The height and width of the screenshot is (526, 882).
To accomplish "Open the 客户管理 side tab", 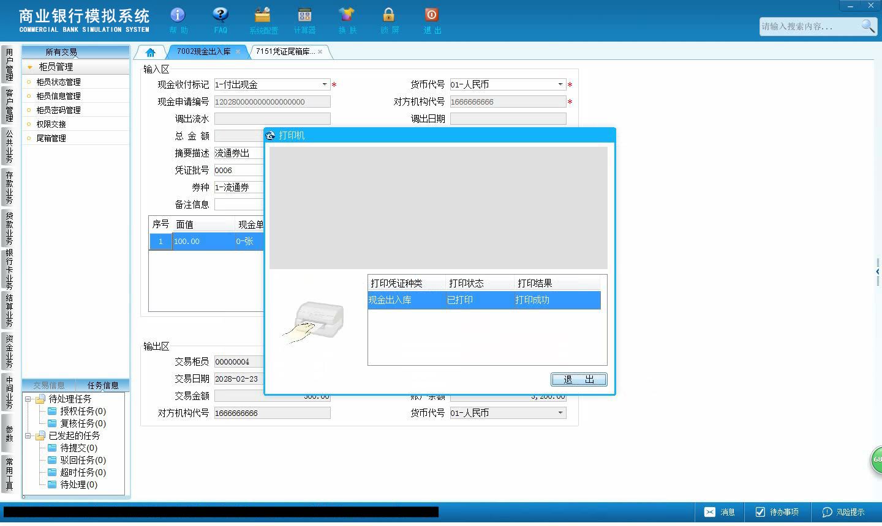I will (9, 105).
